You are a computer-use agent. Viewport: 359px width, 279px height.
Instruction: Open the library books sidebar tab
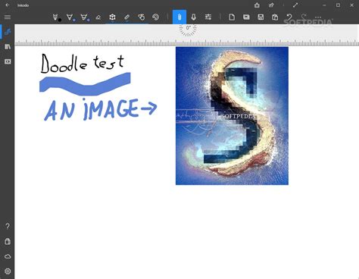8,47
